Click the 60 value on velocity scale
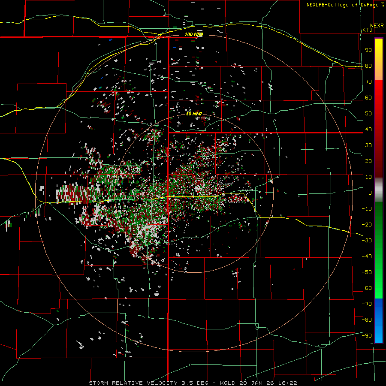Screen dimensions: 386x386 pyautogui.click(x=368, y=98)
